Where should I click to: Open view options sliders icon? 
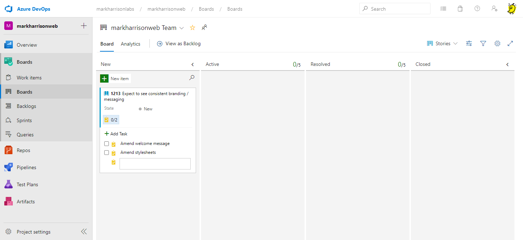(x=469, y=43)
